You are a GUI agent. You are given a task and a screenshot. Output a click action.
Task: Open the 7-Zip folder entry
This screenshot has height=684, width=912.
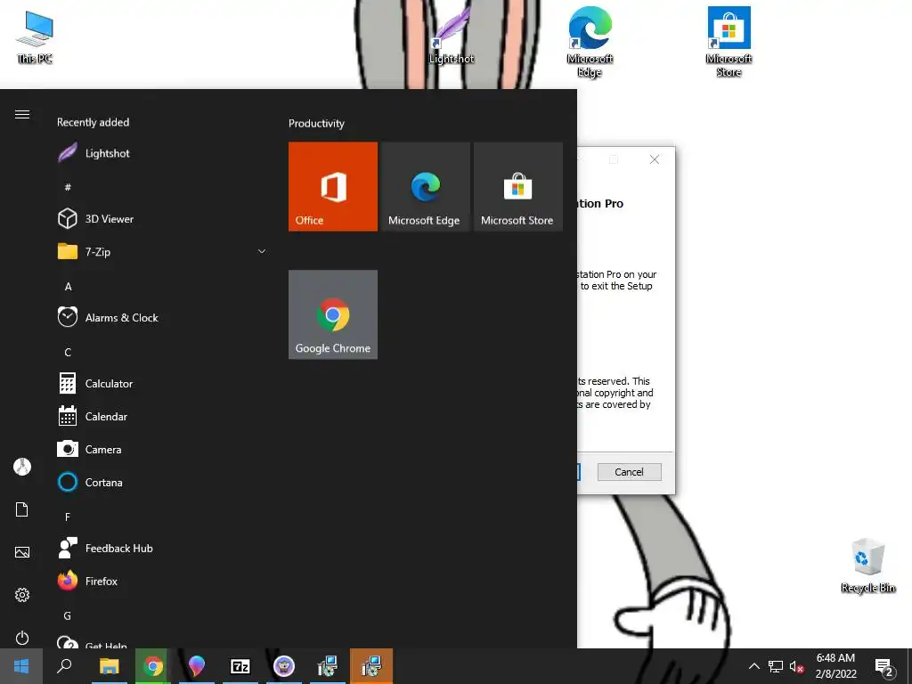(x=162, y=252)
